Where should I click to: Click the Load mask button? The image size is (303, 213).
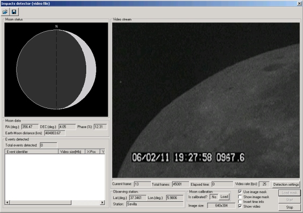(289, 193)
